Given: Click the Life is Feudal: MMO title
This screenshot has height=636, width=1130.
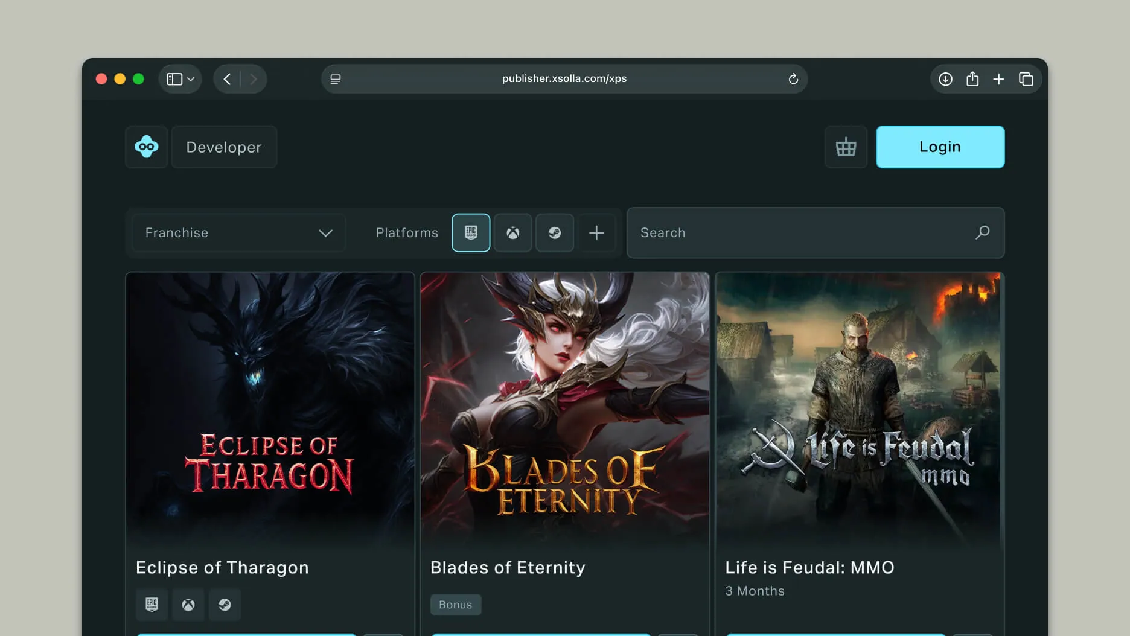Looking at the screenshot, I should pyautogui.click(x=809, y=567).
